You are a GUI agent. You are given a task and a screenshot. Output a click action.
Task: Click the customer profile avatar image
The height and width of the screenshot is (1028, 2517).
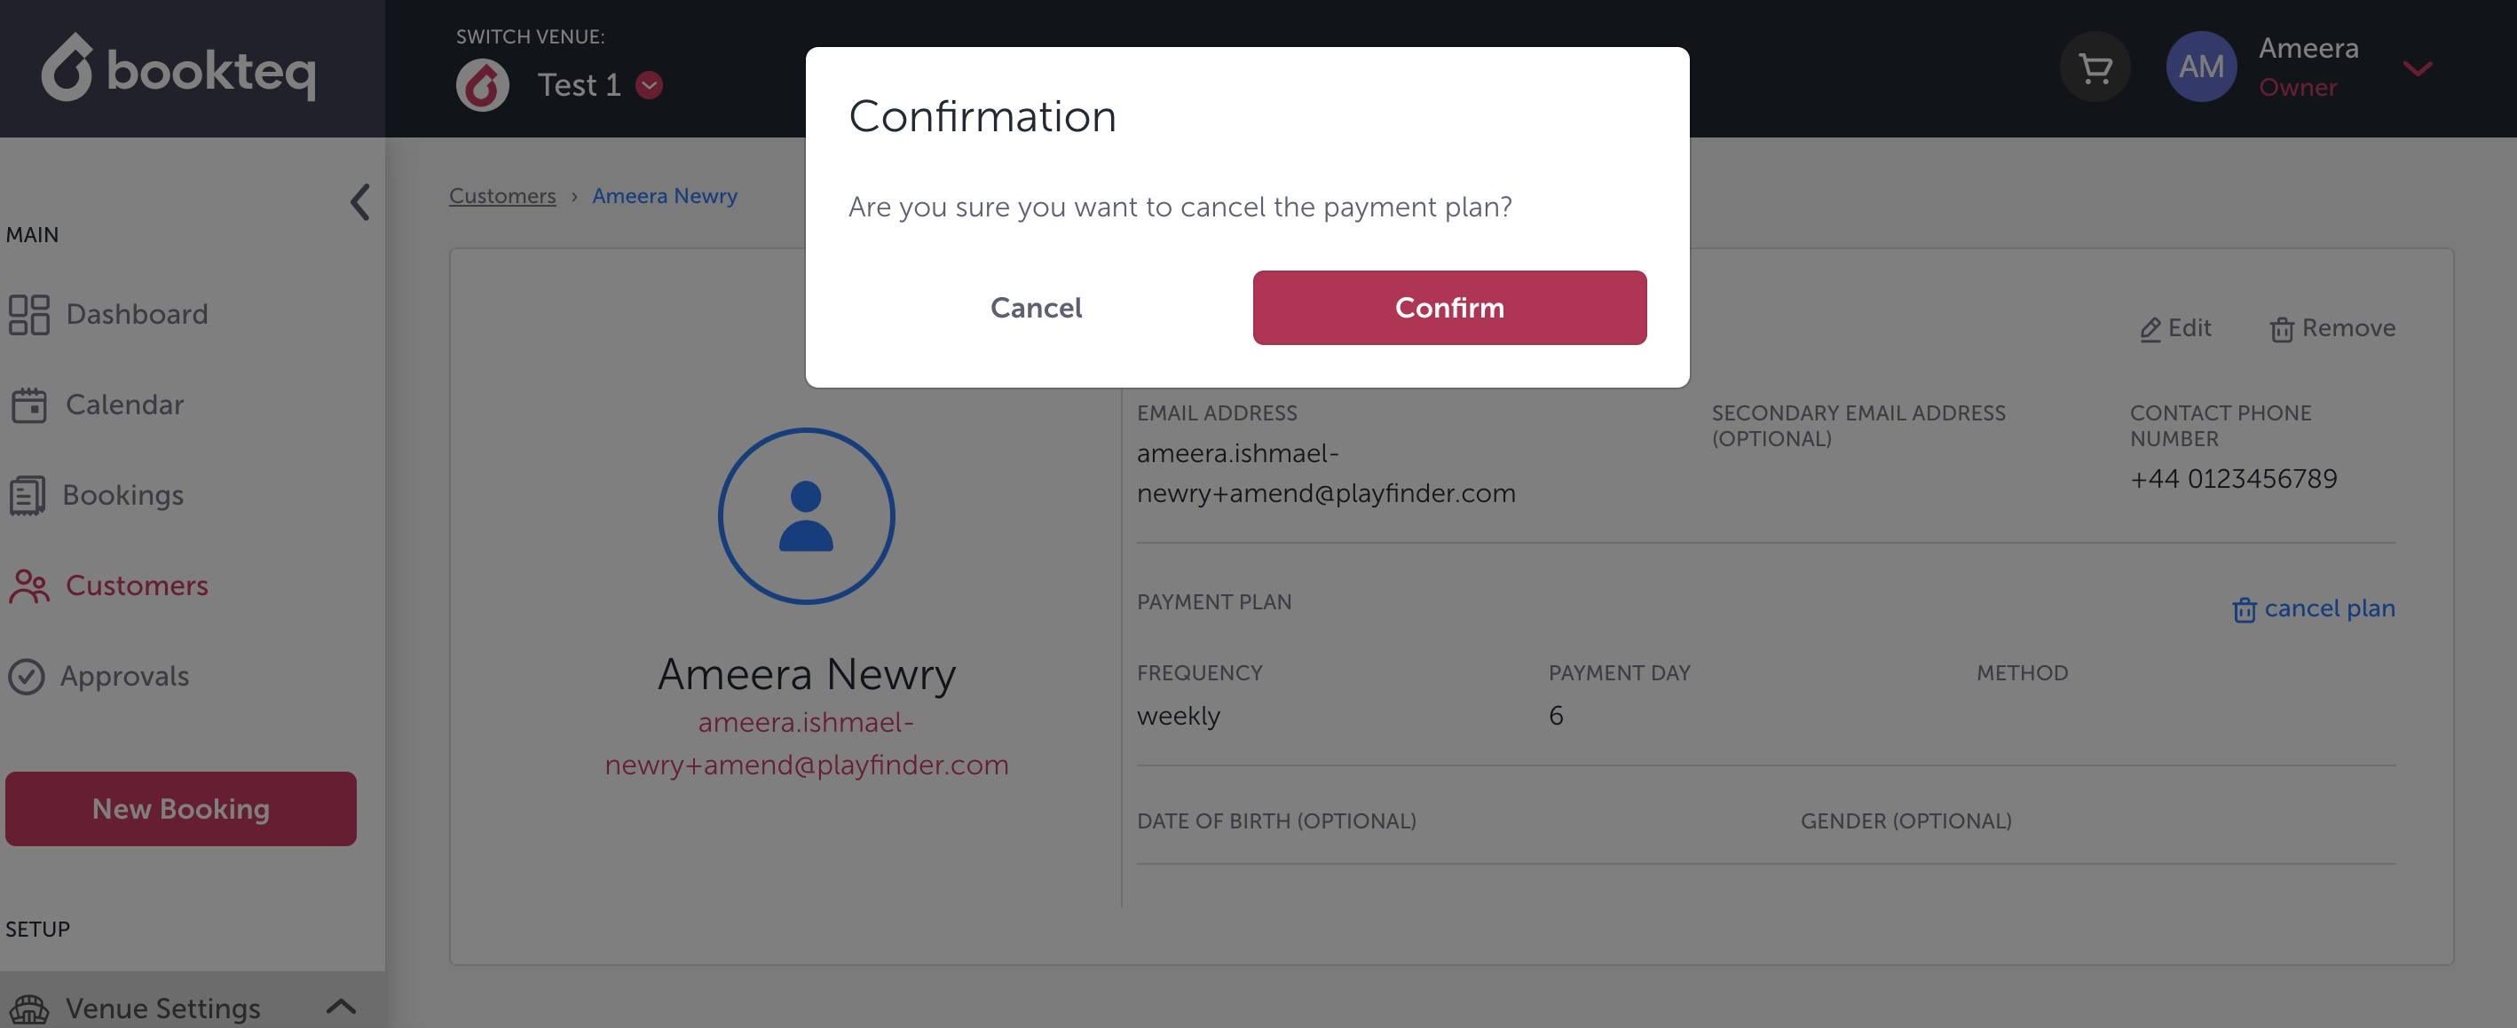(x=806, y=515)
